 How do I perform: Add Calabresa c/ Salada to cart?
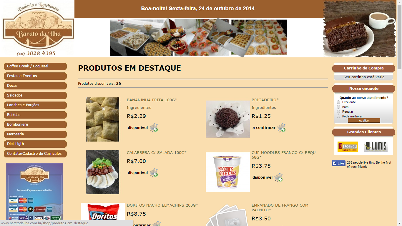pos(154,173)
